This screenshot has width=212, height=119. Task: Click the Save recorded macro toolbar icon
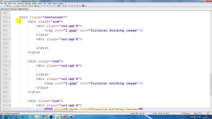[x=80, y=6]
